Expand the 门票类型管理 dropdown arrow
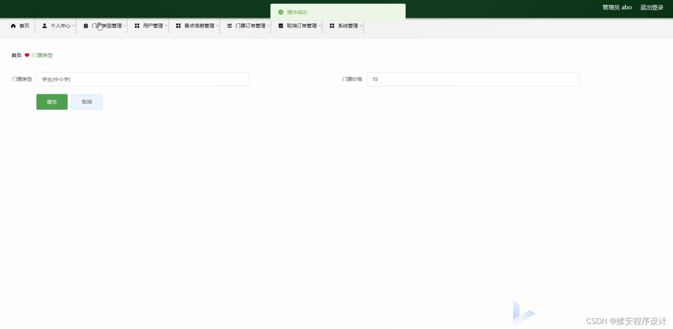673x329 pixels. (125, 26)
